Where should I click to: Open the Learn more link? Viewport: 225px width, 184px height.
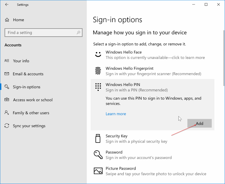tap(116, 114)
